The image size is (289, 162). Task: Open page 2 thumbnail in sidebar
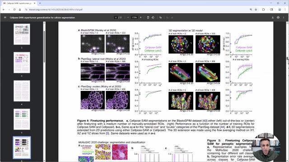tap(22, 34)
